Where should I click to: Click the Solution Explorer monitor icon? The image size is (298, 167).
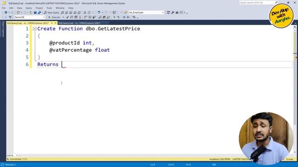coord(169,13)
